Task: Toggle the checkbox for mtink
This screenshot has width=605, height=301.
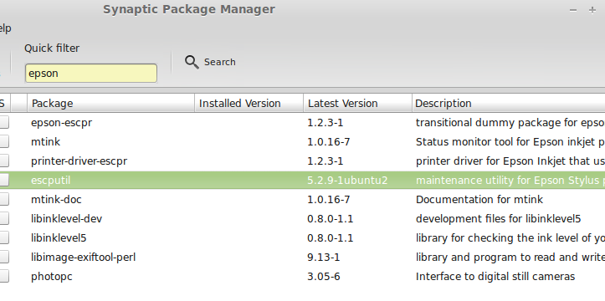Action: pos(4,142)
